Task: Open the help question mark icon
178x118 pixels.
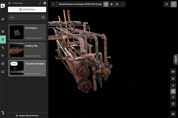Action: click(x=173, y=104)
